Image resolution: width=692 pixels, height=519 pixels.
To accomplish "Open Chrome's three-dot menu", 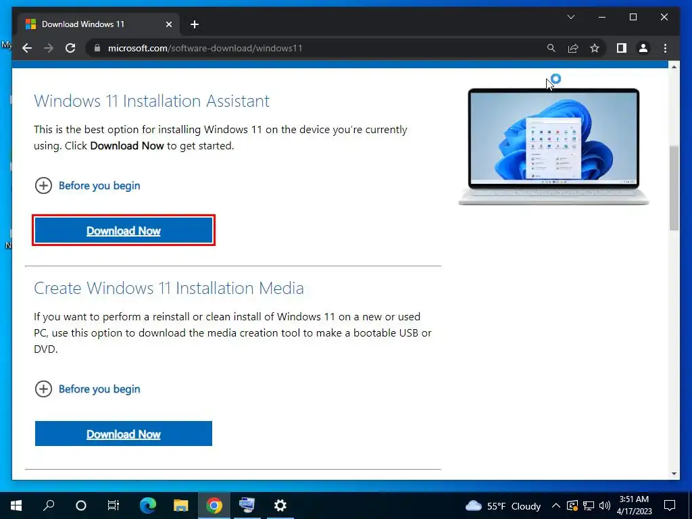I will point(665,48).
